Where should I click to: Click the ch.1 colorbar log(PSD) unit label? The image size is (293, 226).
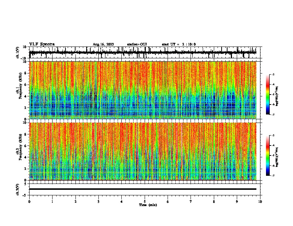click(x=277, y=96)
